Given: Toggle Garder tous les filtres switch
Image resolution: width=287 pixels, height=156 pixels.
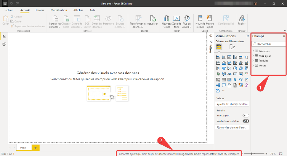Looking at the screenshot, I should [x=246, y=121].
